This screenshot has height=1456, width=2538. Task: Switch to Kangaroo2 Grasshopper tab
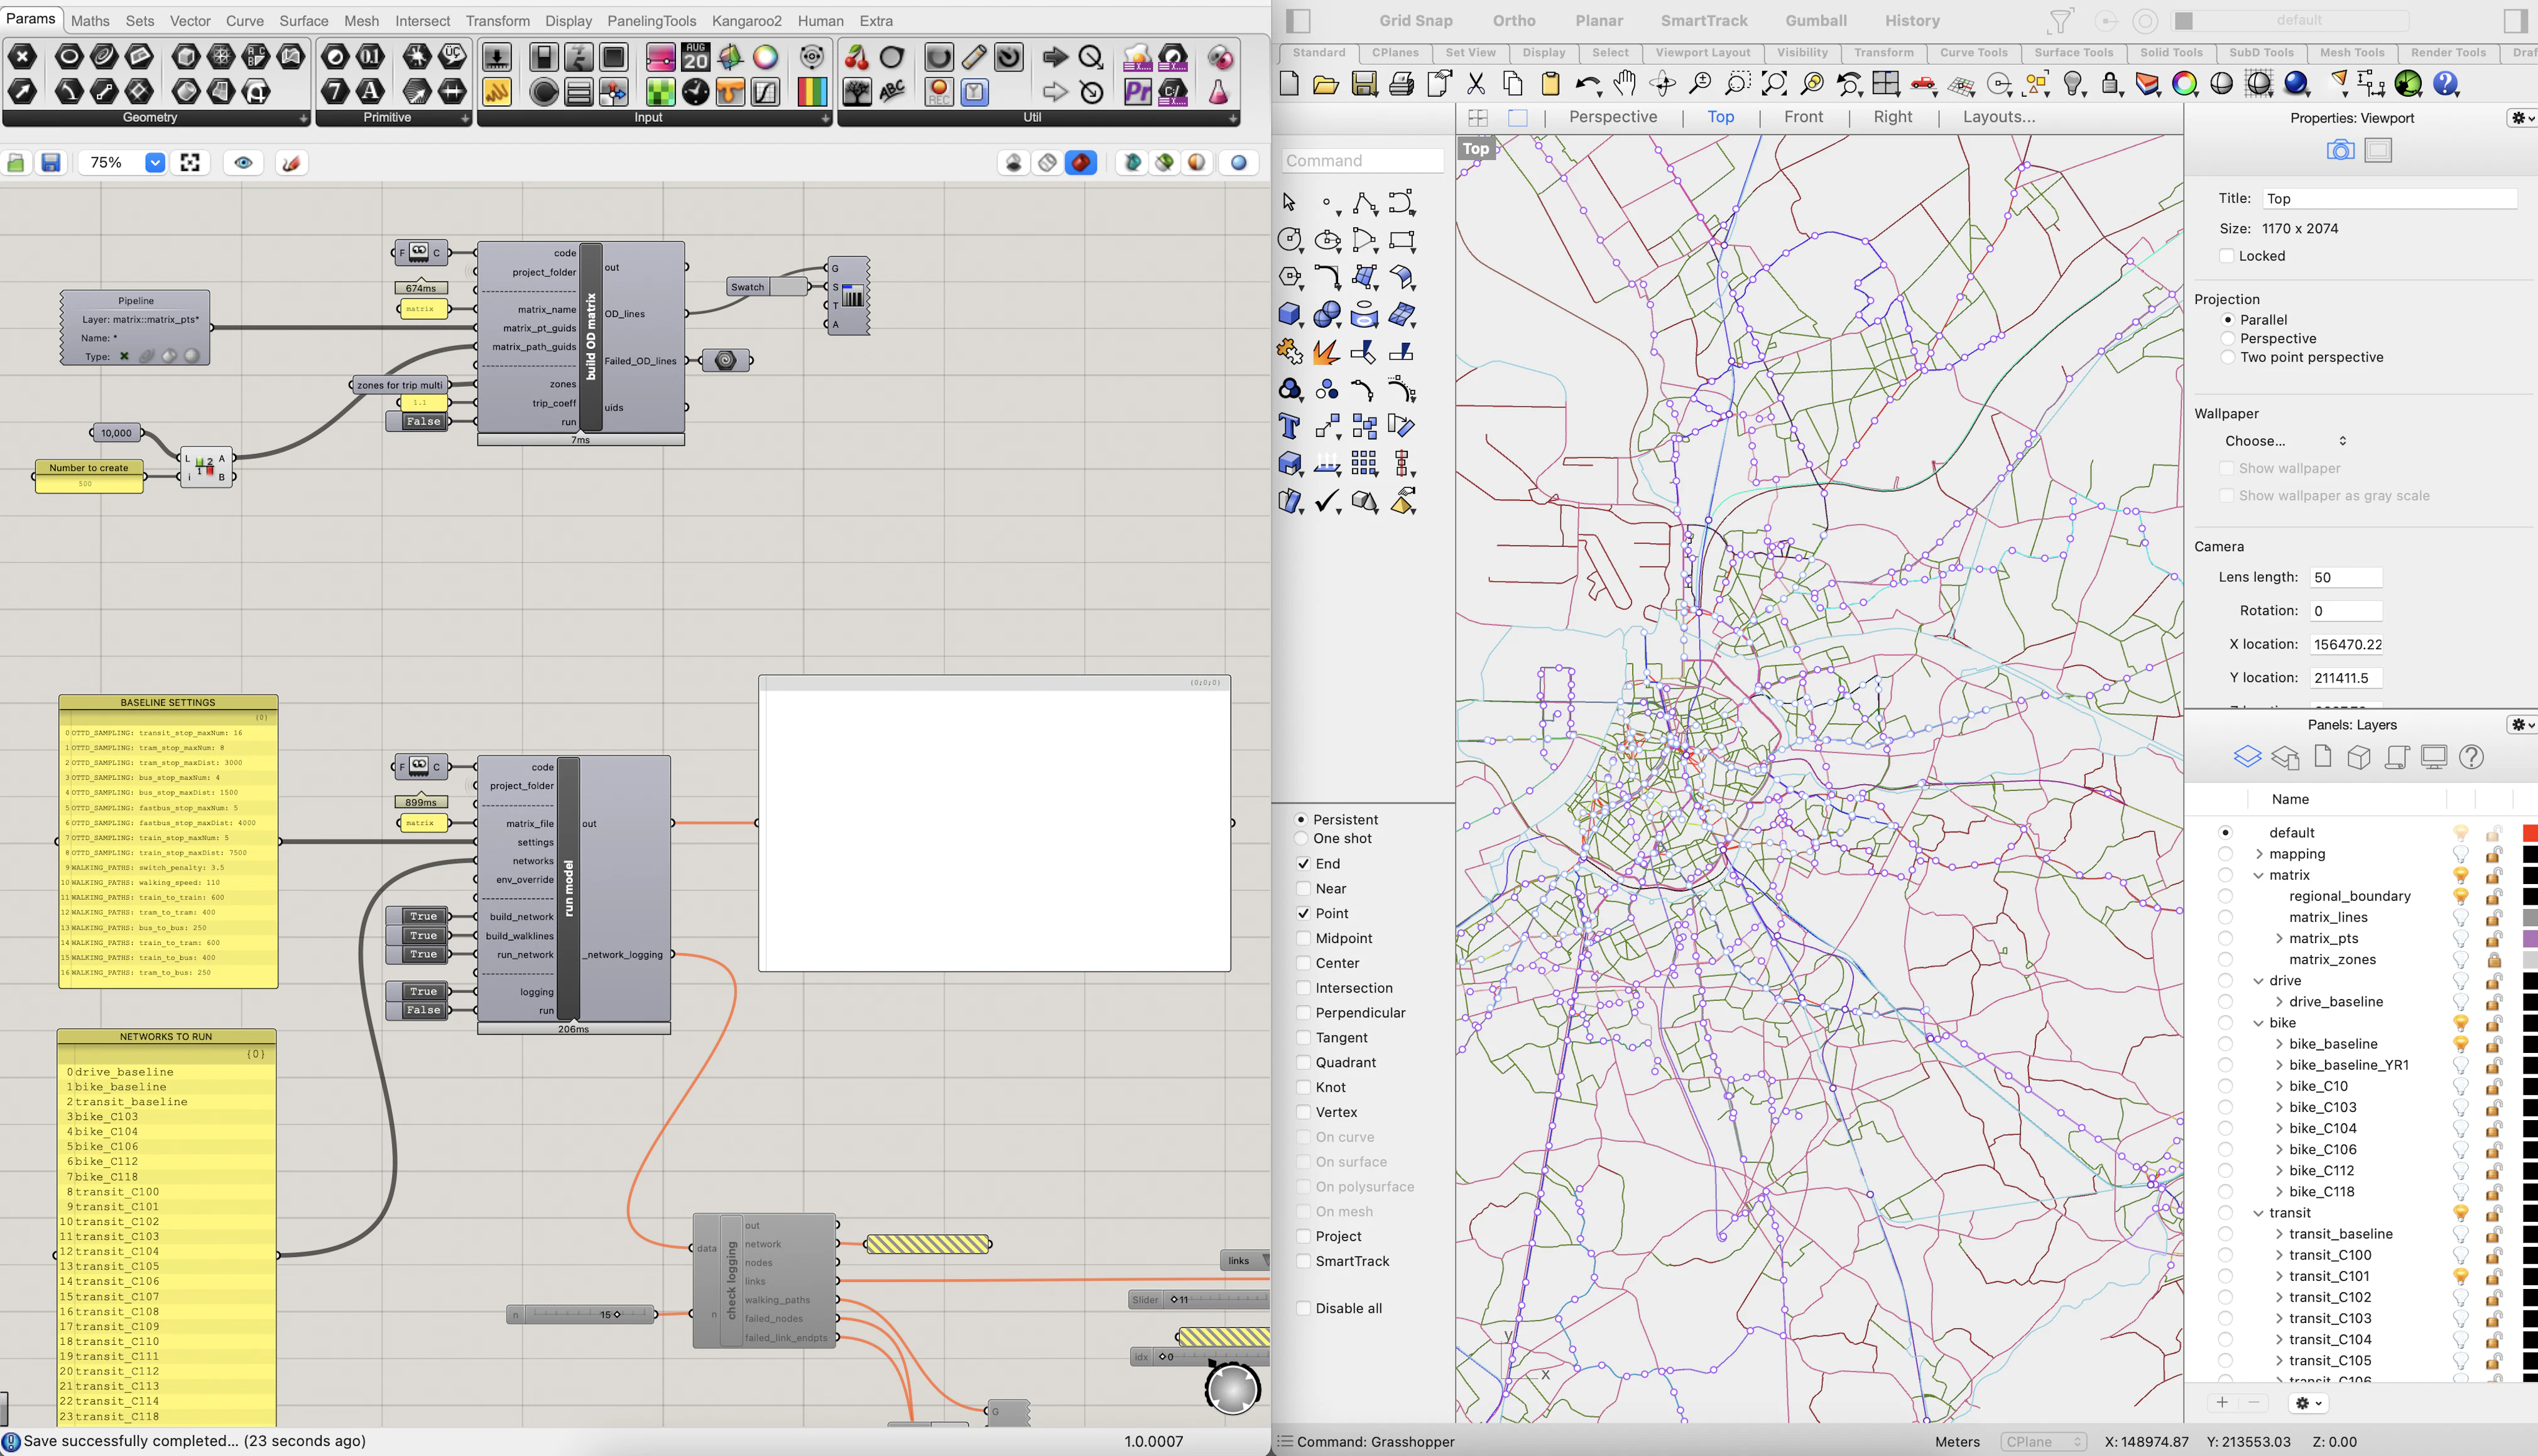pyautogui.click(x=746, y=20)
